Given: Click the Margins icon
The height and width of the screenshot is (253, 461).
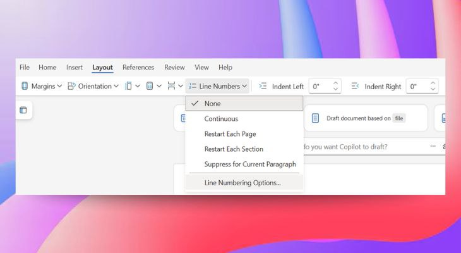Looking at the screenshot, I should [25, 86].
